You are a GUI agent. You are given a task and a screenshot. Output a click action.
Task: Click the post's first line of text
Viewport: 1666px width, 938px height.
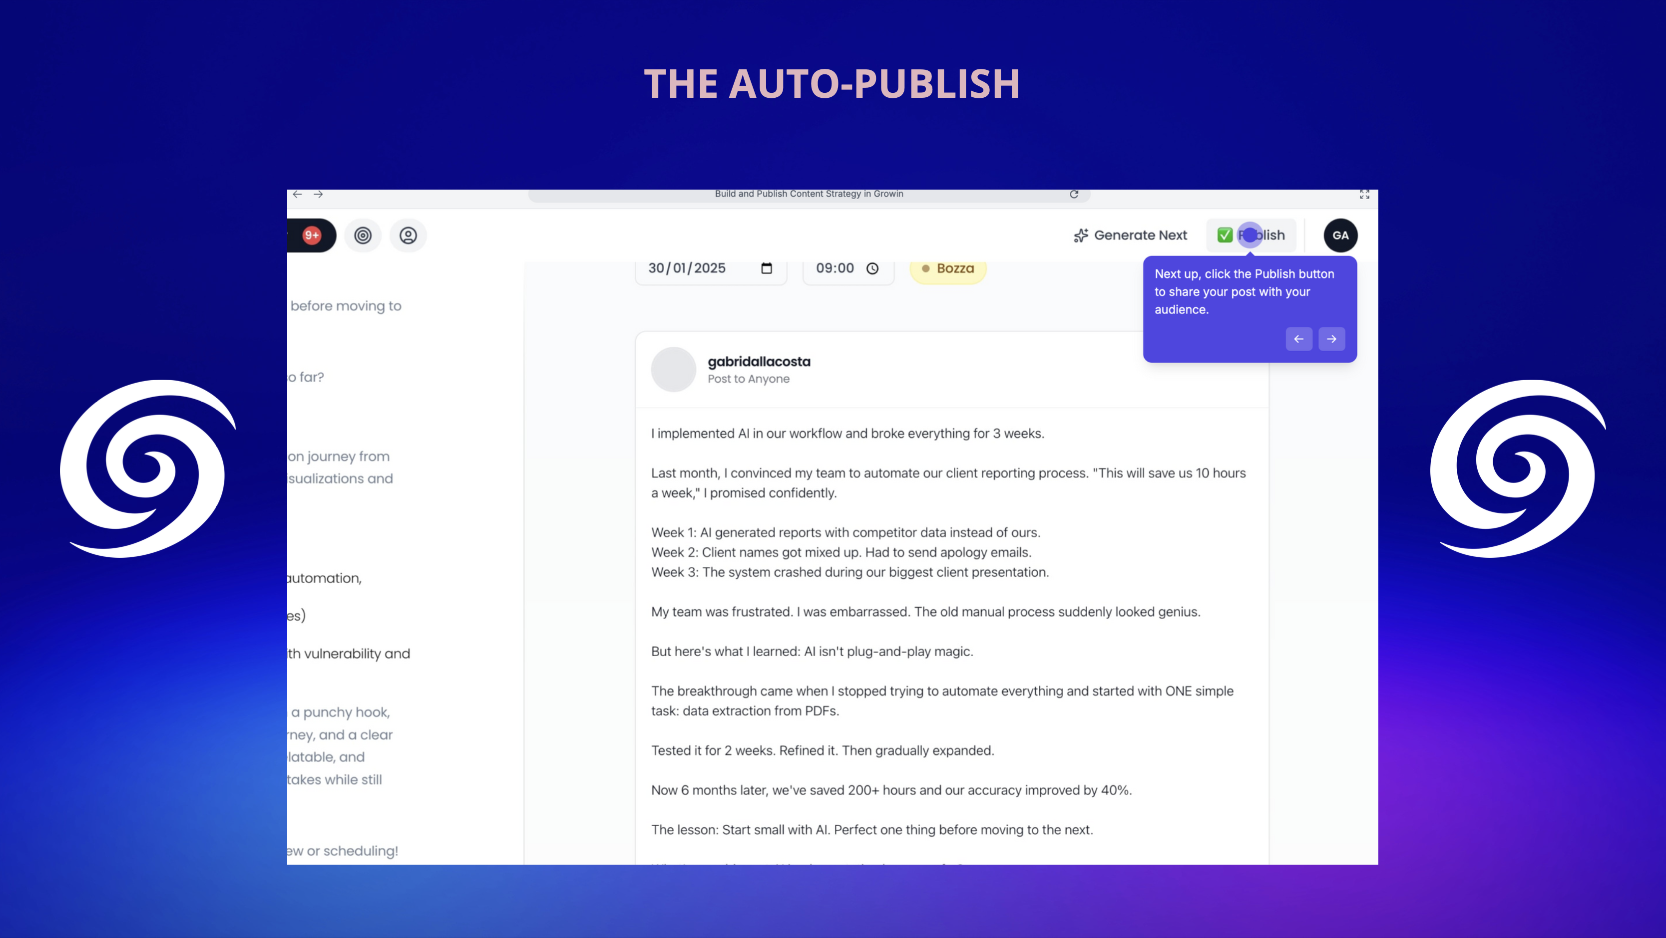[847, 434]
